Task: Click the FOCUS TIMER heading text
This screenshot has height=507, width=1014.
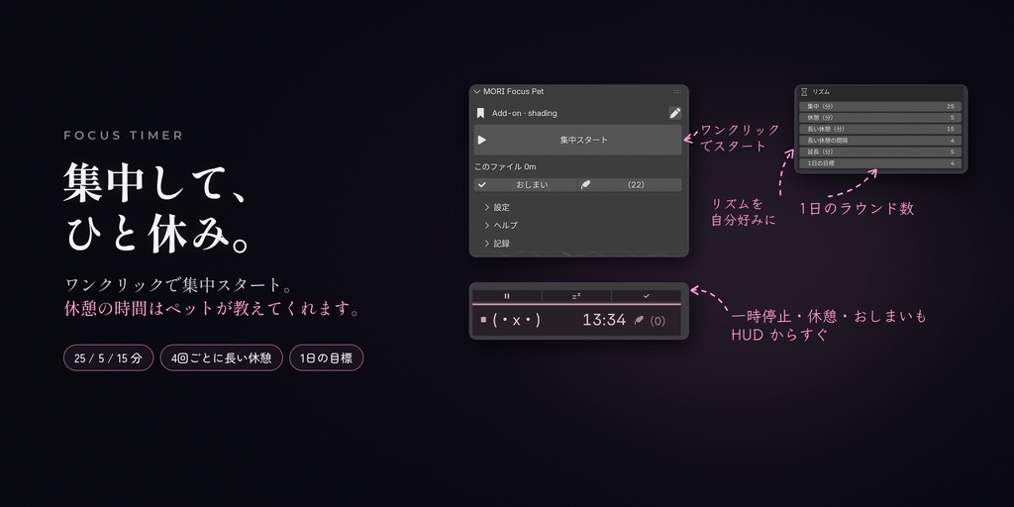Action: [x=124, y=135]
